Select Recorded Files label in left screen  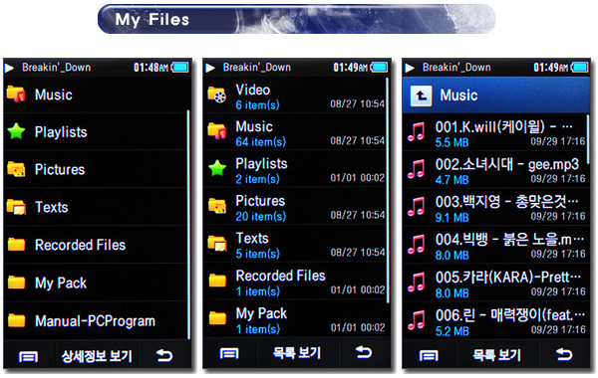(x=80, y=245)
